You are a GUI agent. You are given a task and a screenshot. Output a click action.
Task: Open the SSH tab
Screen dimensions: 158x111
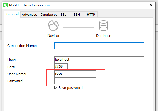point(78,15)
